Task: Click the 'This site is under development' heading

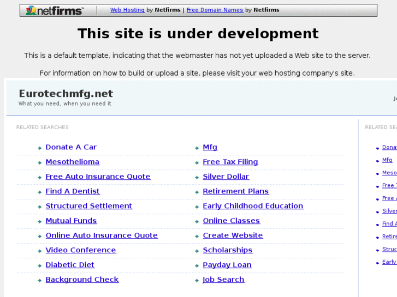Action: pos(198,33)
